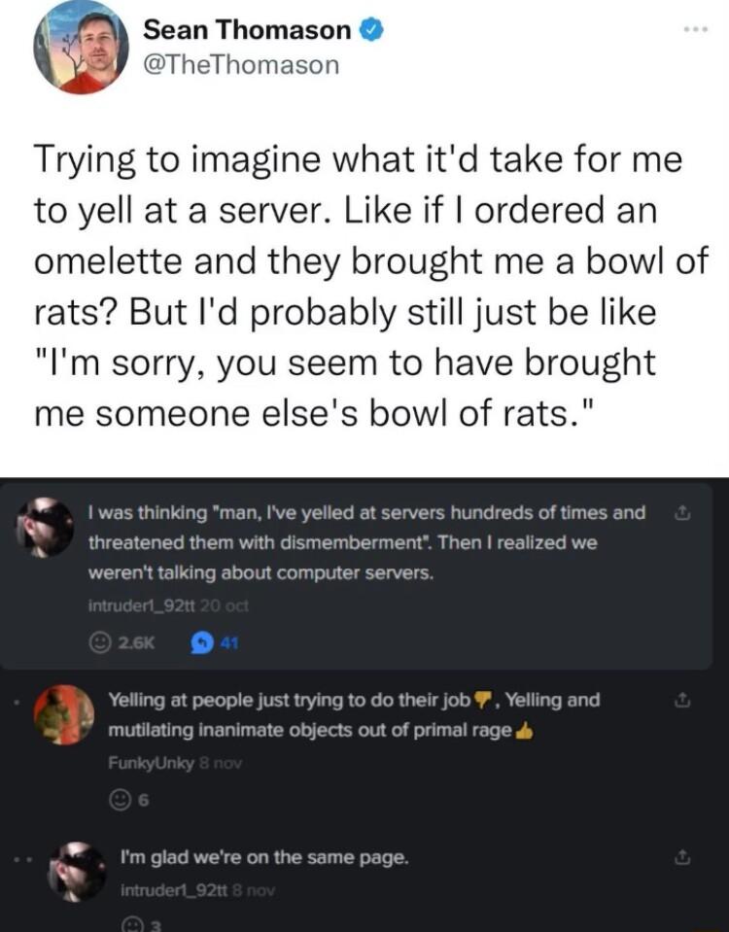Click the share icon on the 'same page' comment

click(x=684, y=856)
